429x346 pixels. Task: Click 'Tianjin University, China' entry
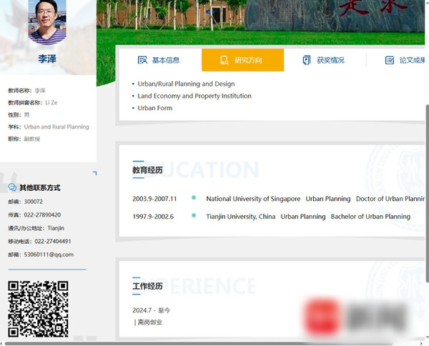tap(241, 217)
